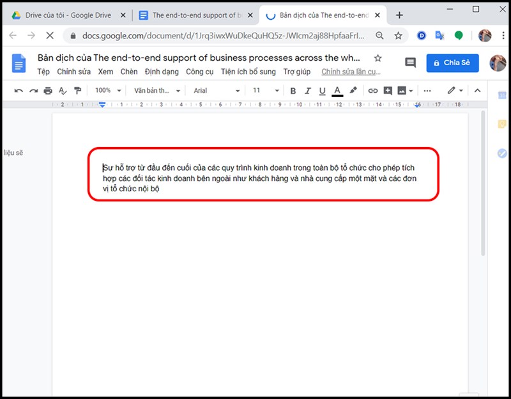Expand the Arial font dropdown

click(217, 91)
